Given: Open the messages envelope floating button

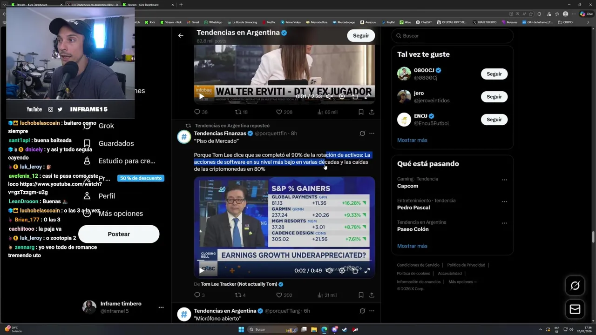Looking at the screenshot, I should (575, 309).
